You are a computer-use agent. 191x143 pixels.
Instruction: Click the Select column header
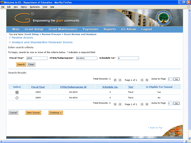click(x=17, y=87)
